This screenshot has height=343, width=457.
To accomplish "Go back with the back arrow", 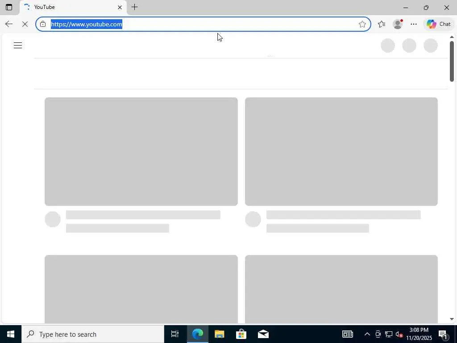I will pyautogui.click(x=9, y=24).
